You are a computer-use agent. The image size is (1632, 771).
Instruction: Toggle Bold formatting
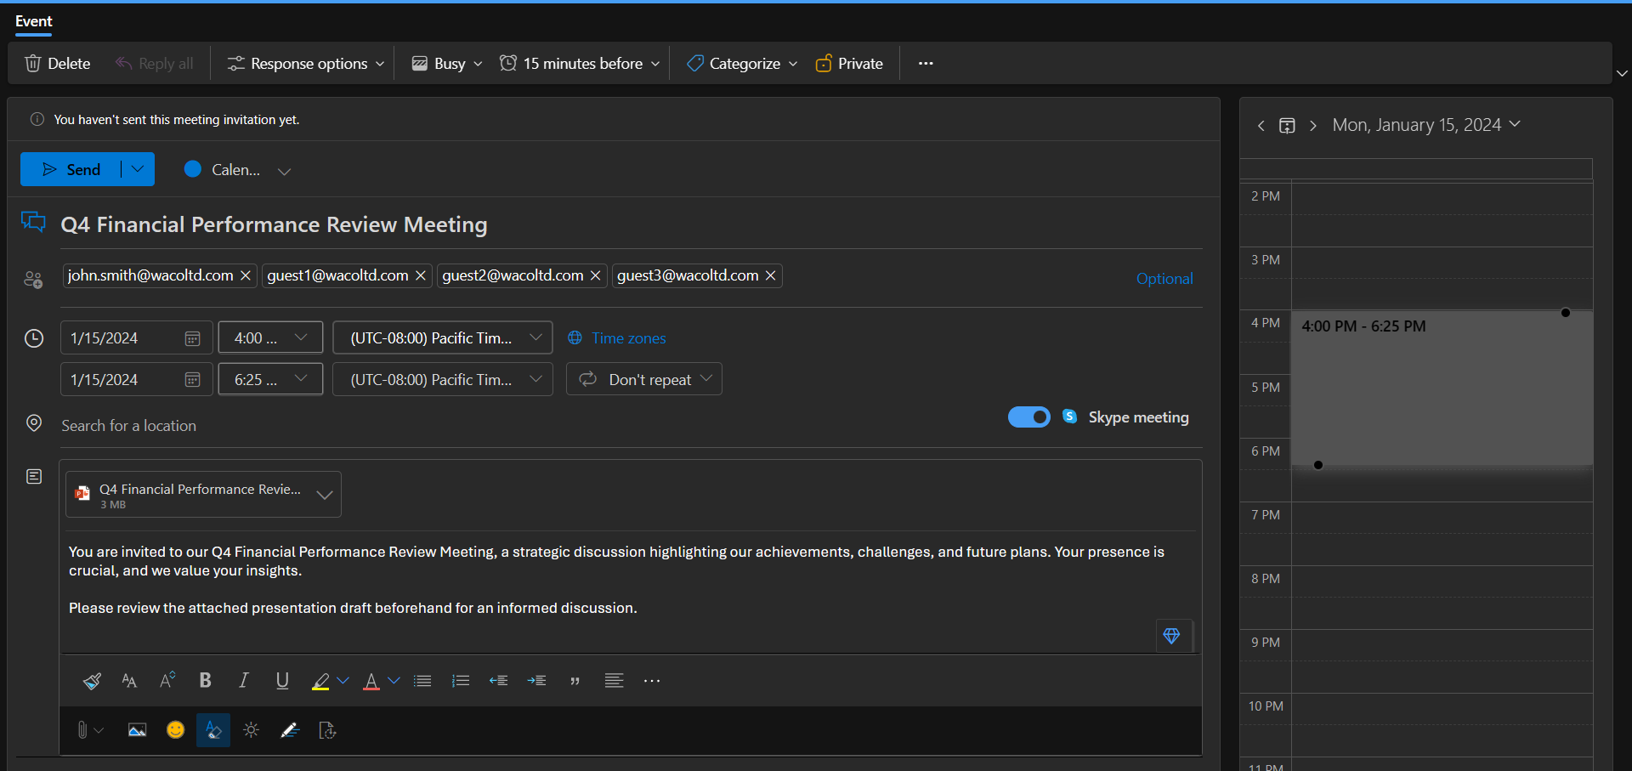(205, 680)
